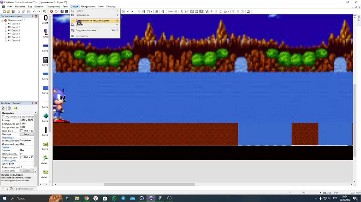361x202 pixels.
Task: Collapse the Приложение 1 tree node
Action: [2, 20]
